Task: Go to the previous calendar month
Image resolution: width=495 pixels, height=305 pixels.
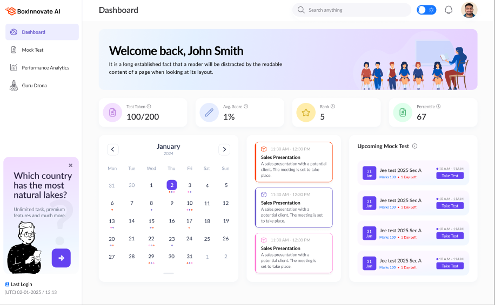Action: [x=112, y=150]
